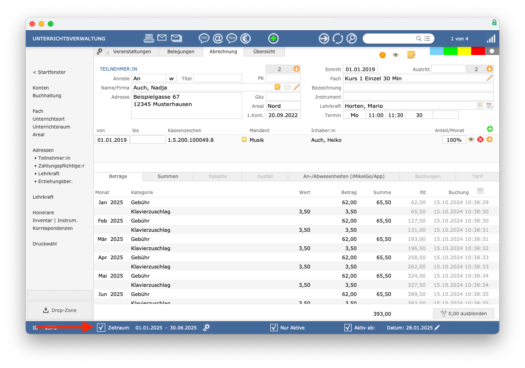Open Druckwahl in the sidebar

45,244
